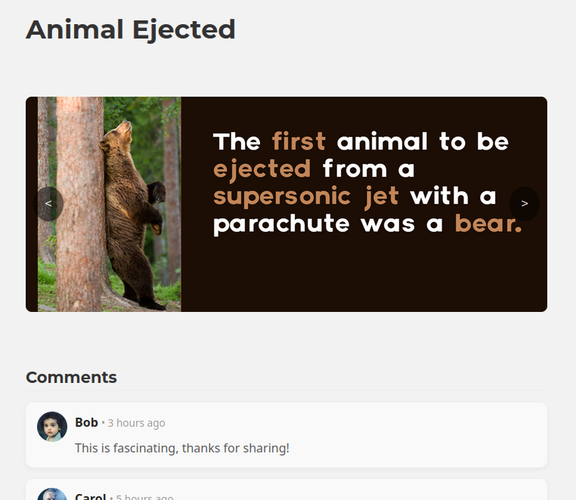
Task: Click the bear photo in the slide
Action: click(x=110, y=204)
